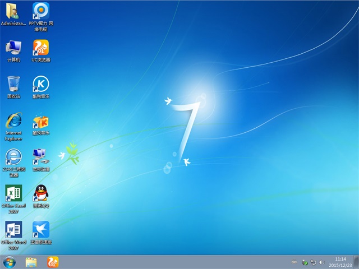Image resolution: width=359 pixels, height=269 pixels.
Task: Open the Computer (计算机) desktop icon
Action: [x=13, y=48]
